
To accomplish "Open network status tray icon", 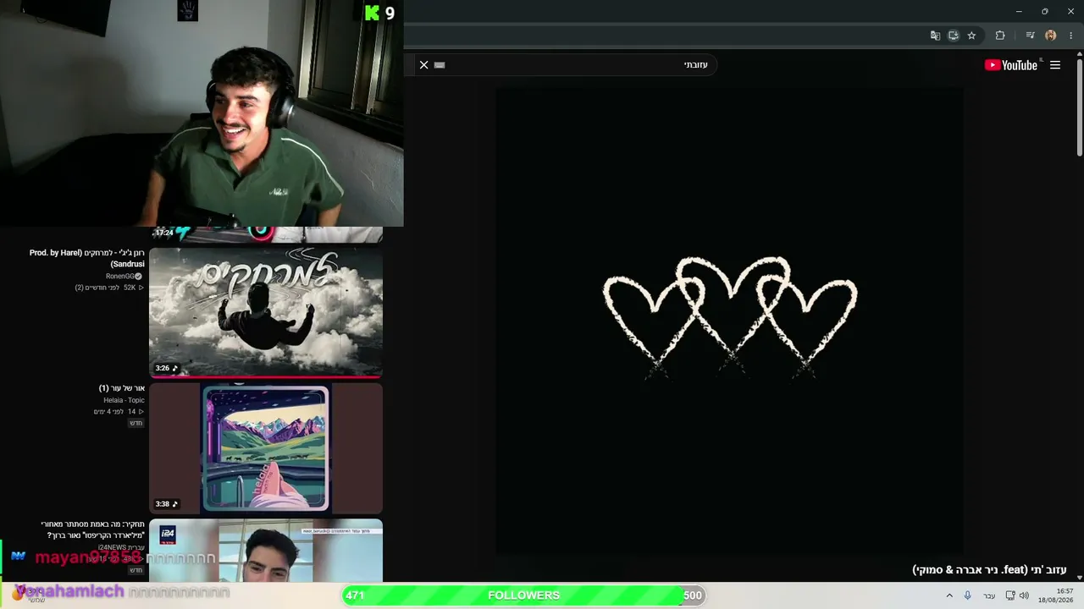I will click(x=1010, y=595).
